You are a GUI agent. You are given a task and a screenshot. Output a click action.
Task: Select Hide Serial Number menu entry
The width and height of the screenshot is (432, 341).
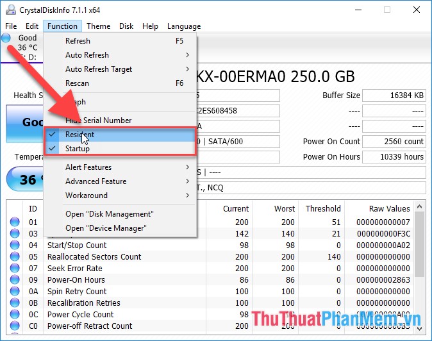(120, 121)
